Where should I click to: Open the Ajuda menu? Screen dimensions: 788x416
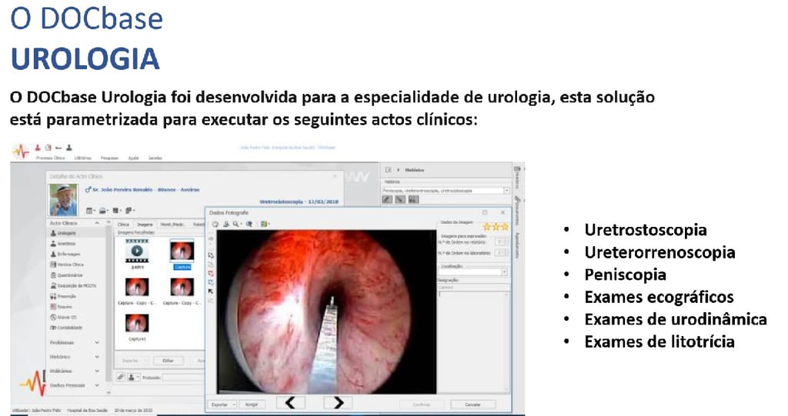coord(133,158)
